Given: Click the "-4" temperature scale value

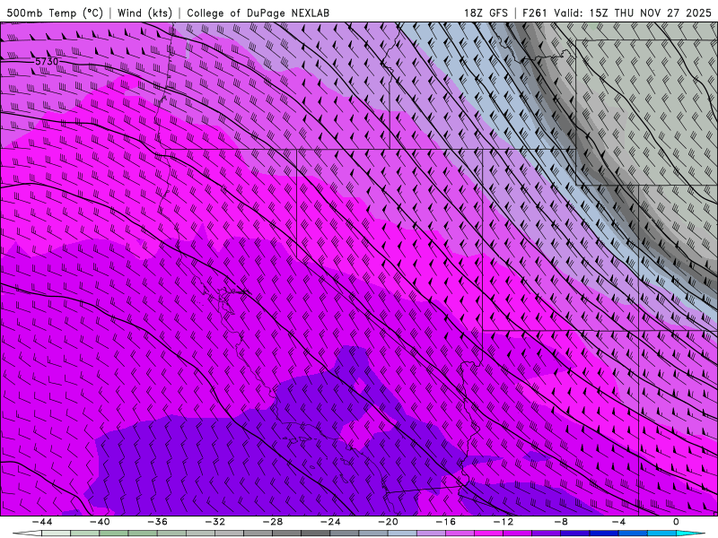Looking at the screenshot, I should click(618, 522).
